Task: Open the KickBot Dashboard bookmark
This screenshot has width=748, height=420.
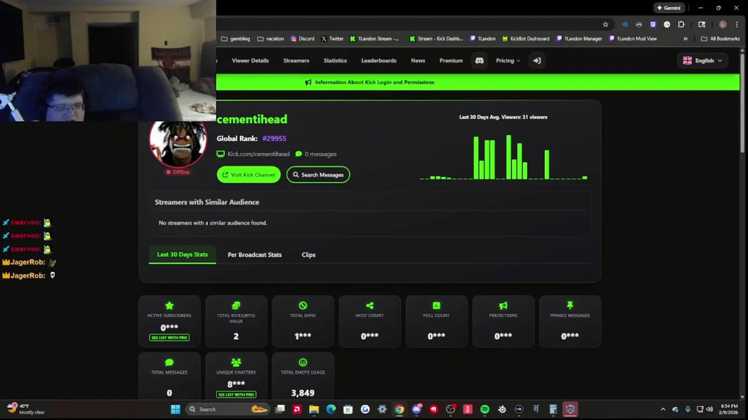Action: tap(526, 39)
